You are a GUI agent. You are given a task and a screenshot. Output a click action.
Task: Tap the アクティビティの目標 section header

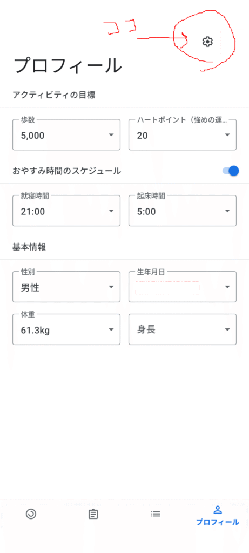click(x=54, y=95)
